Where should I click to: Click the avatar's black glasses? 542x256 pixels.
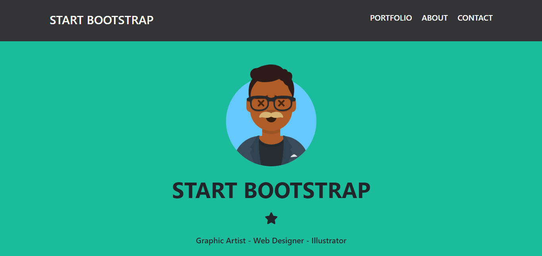(271, 99)
